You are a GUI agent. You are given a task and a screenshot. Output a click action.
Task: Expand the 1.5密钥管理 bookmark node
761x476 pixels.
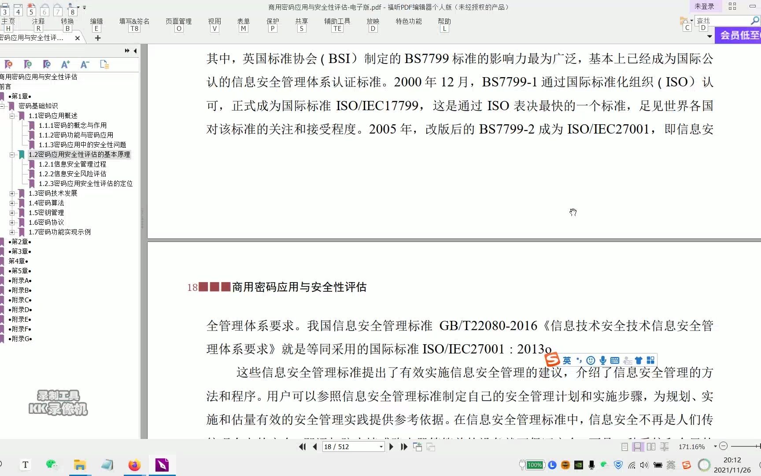(12, 212)
